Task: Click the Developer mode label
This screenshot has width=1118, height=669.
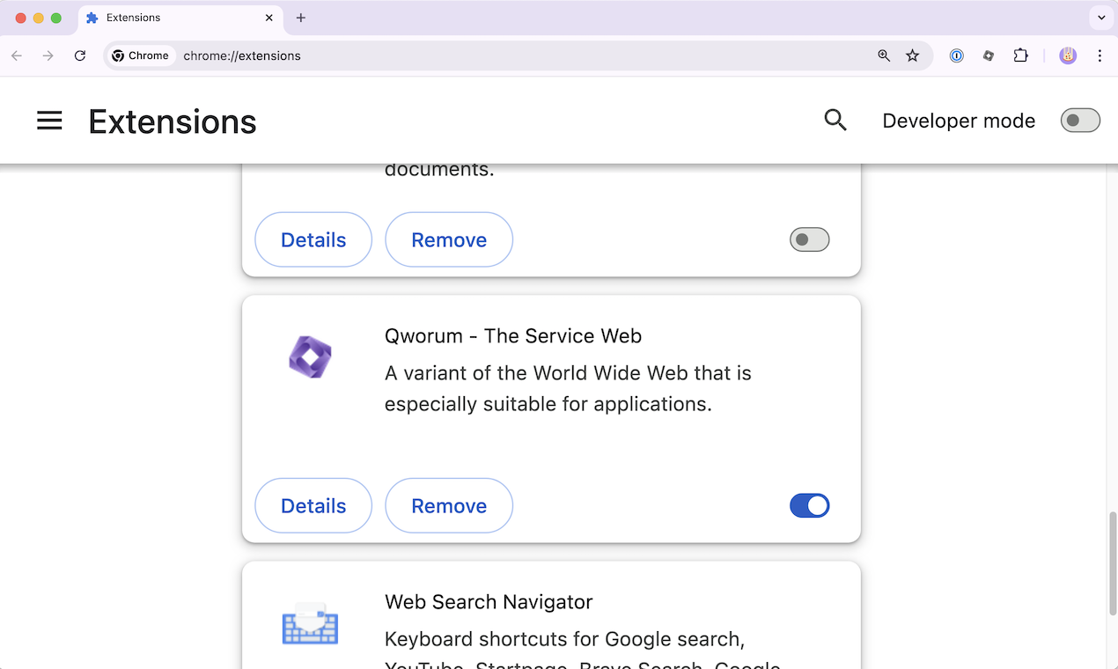Action: (959, 121)
